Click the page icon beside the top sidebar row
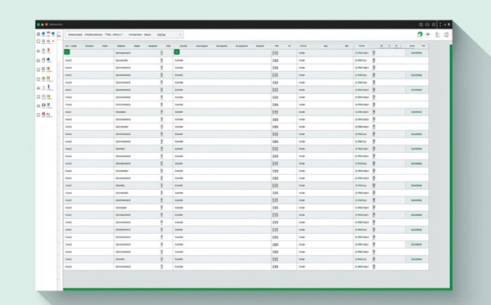Screen dimensions: 491x305 pos(59,34)
